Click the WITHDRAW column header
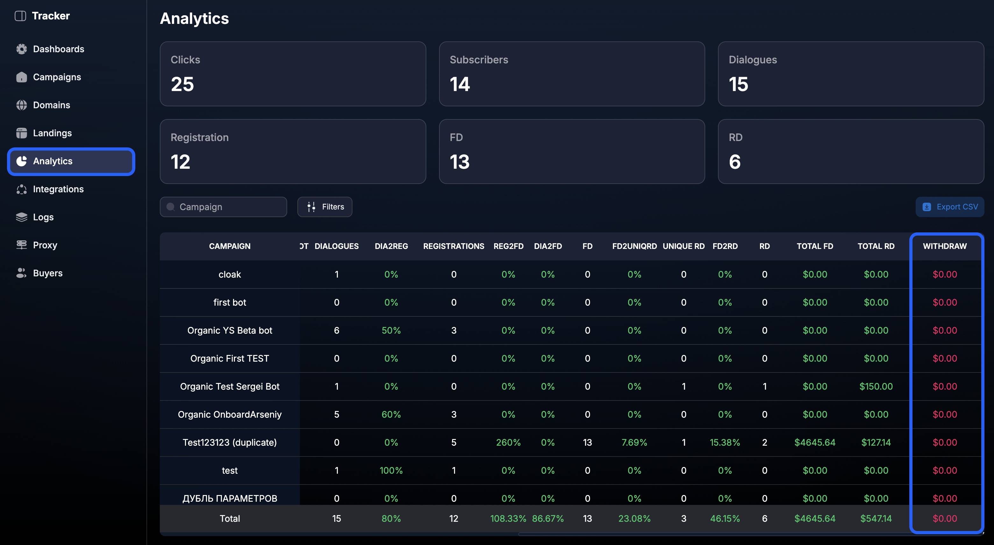Image resolution: width=994 pixels, height=545 pixels. pos(944,246)
